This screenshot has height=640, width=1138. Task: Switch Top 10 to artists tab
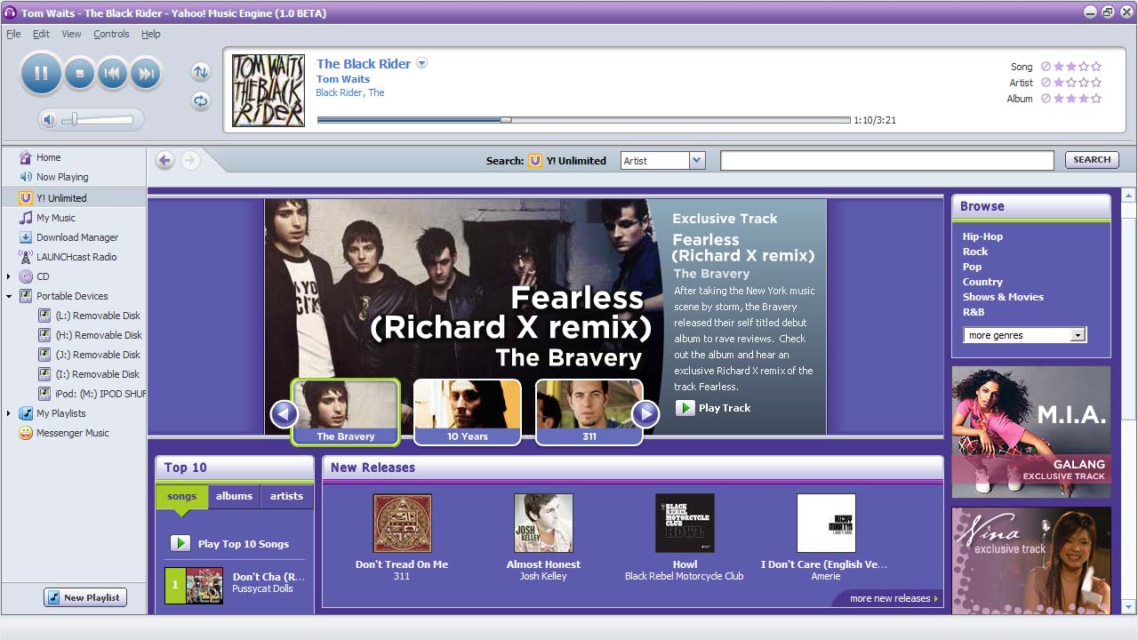point(286,496)
